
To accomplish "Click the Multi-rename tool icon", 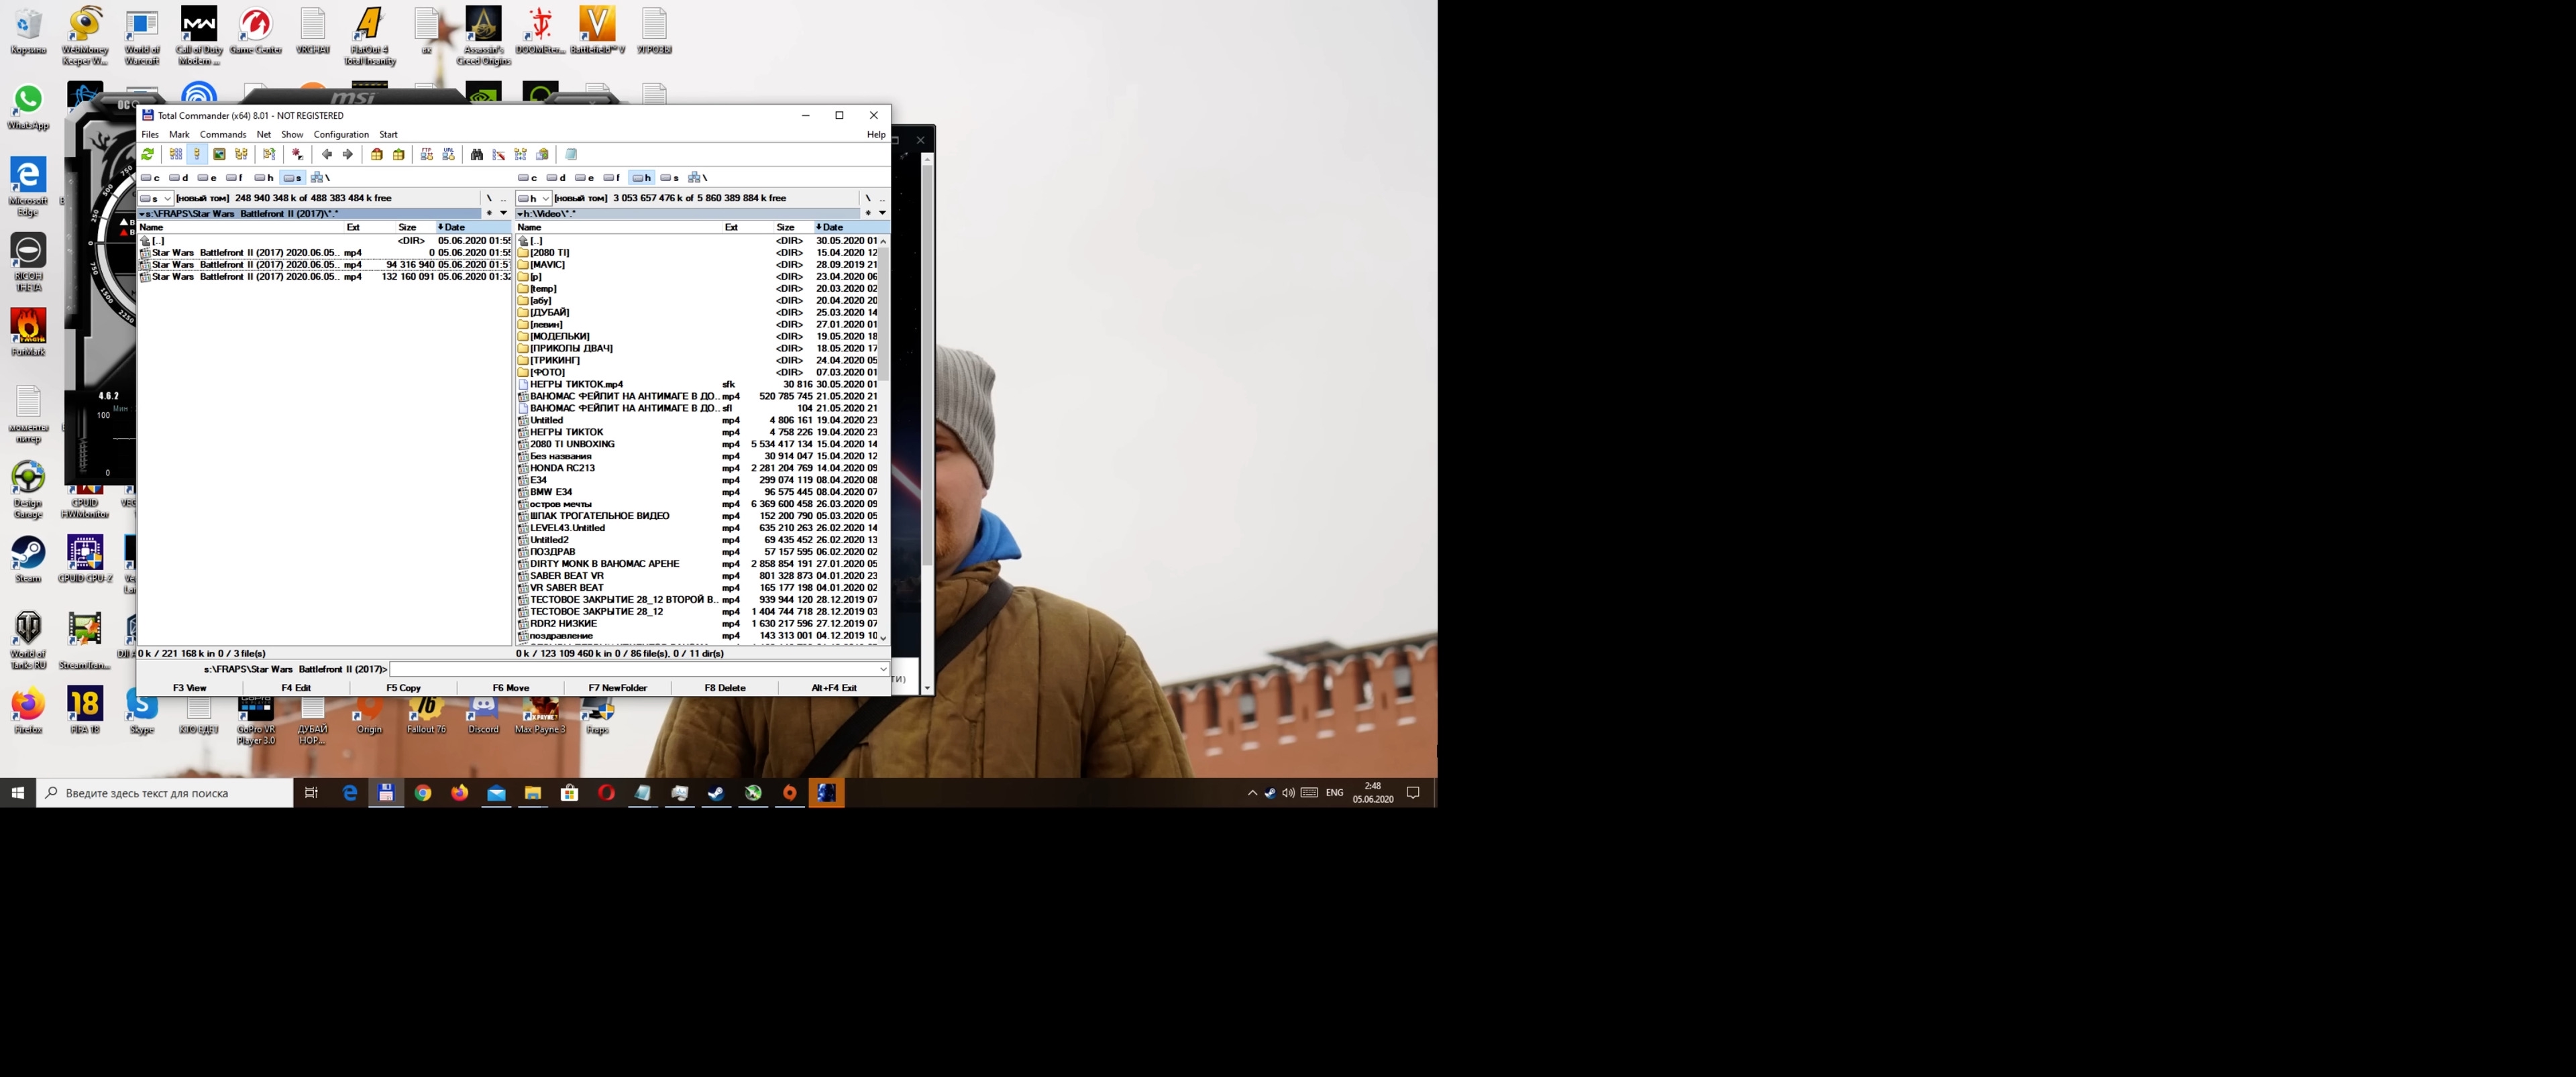I will tap(498, 154).
